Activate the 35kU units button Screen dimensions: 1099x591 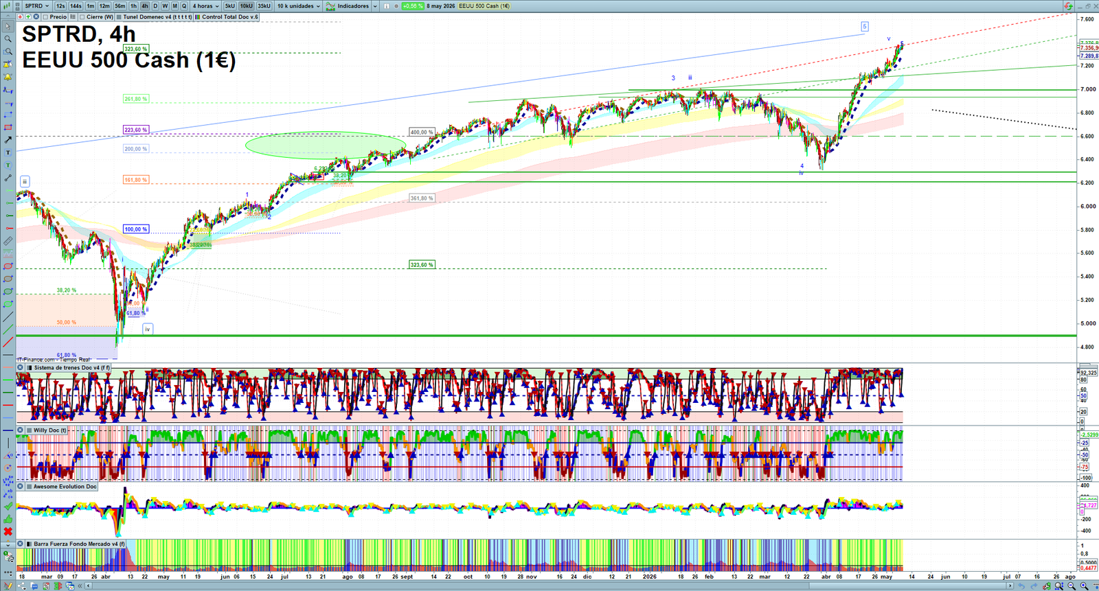264,6
